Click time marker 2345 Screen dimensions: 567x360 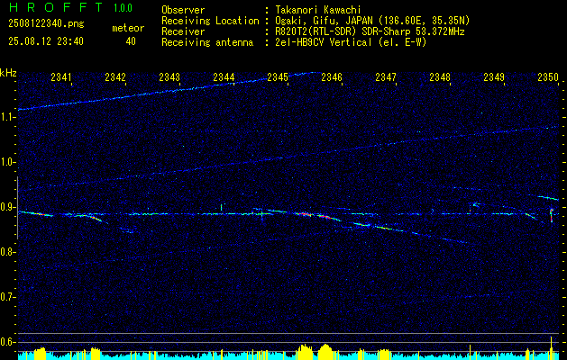tap(278, 76)
